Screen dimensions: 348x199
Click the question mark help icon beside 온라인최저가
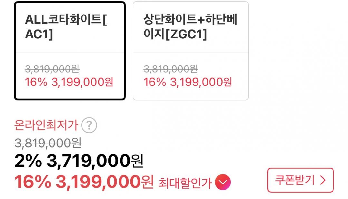pyautogui.click(x=89, y=125)
